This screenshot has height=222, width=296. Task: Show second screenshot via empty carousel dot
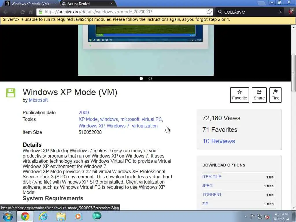coord(150,79)
